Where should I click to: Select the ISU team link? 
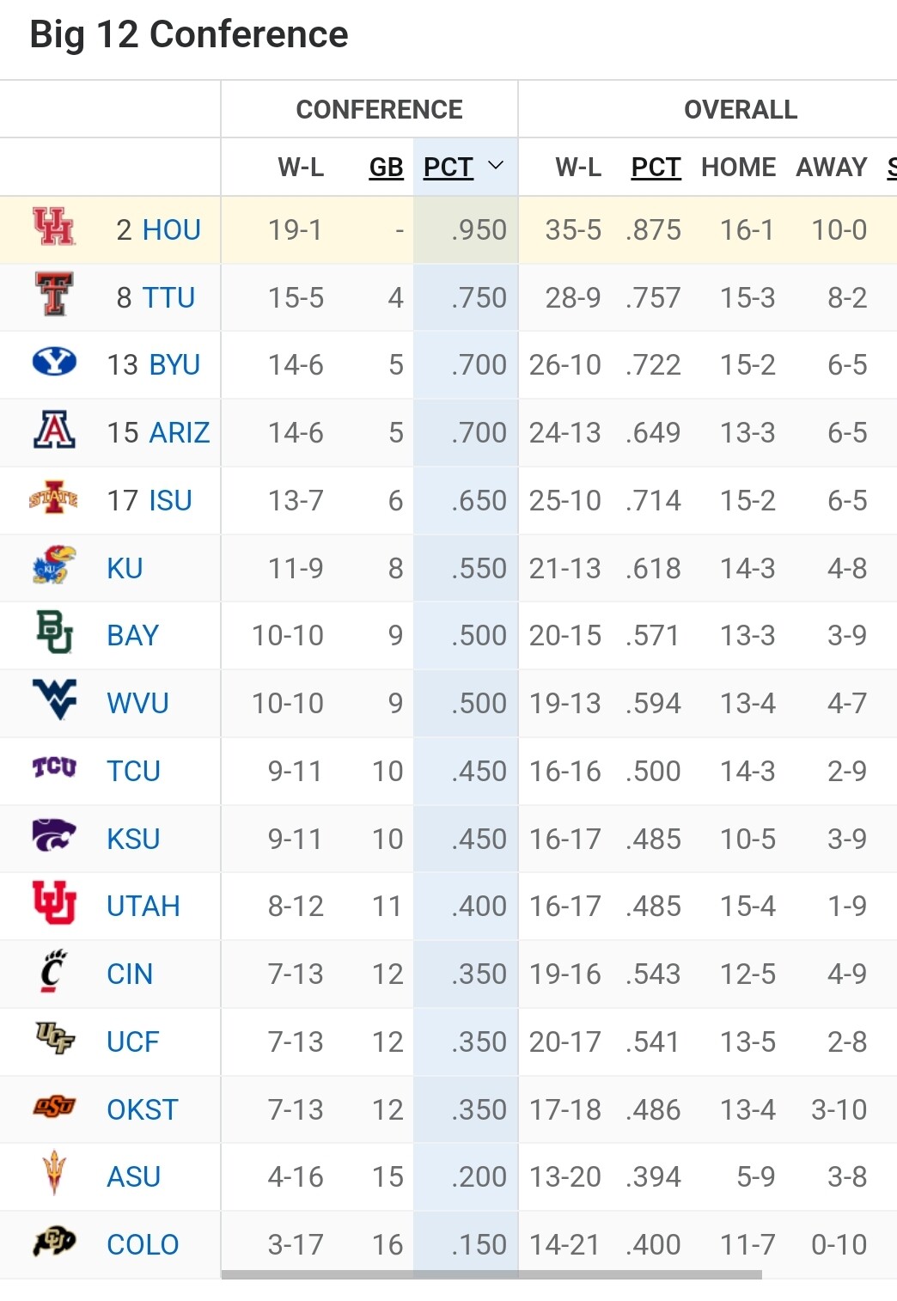[x=170, y=500]
